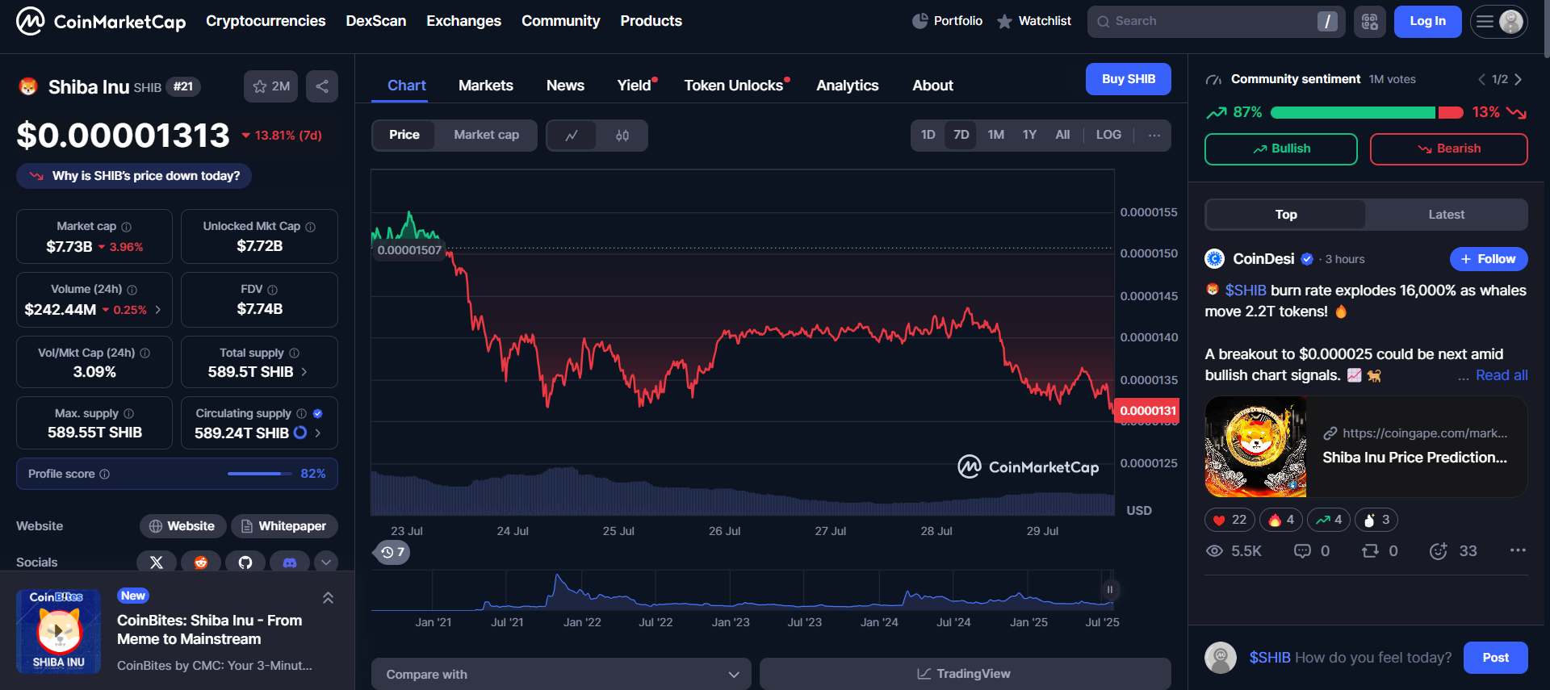The height and width of the screenshot is (690, 1550).
Task: Set chart range to 1M
Action: (995, 135)
